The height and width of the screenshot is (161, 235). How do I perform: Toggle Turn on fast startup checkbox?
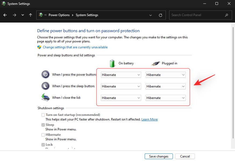[x=43, y=115]
